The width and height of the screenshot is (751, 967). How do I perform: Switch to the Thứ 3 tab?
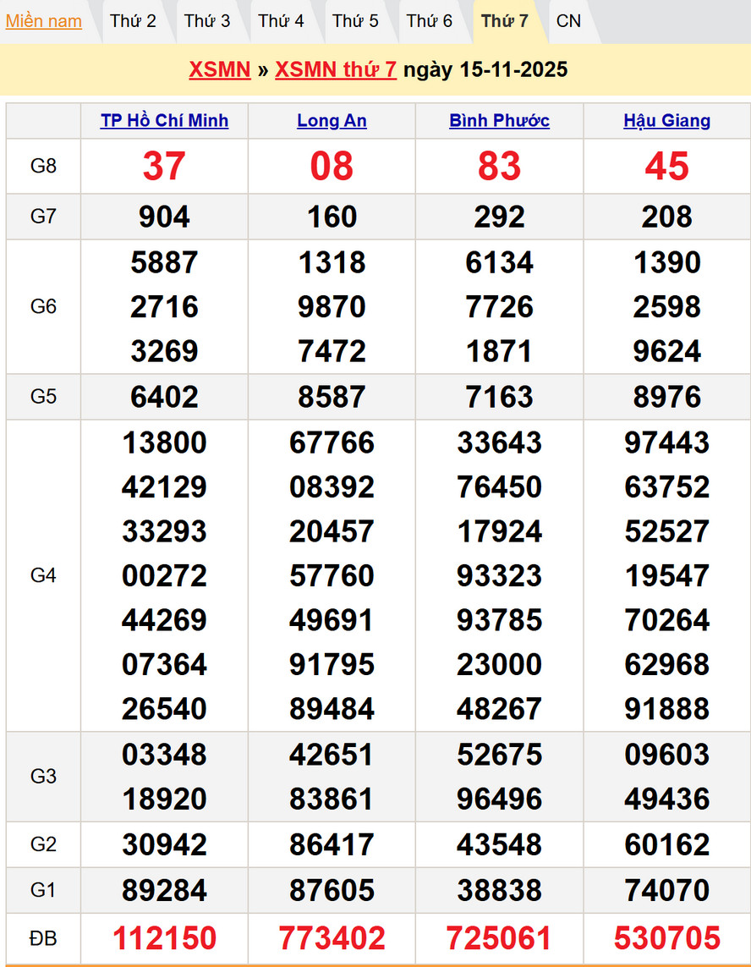(207, 21)
